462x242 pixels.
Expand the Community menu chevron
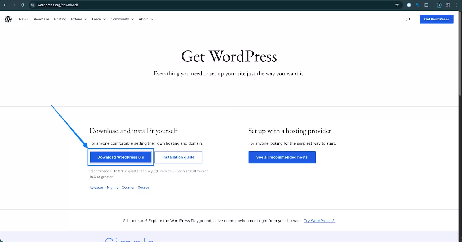(133, 19)
